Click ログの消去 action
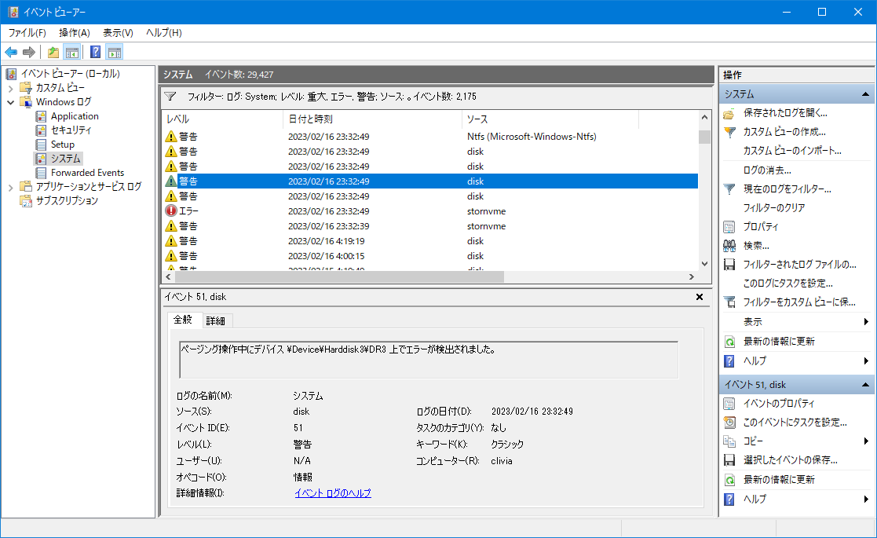The width and height of the screenshot is (877, 538). (767, 170)
